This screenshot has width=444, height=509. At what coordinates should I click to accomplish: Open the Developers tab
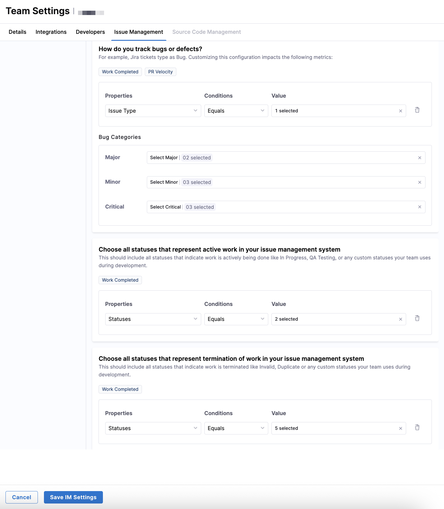pyautogui.click(x=90, y=32)
